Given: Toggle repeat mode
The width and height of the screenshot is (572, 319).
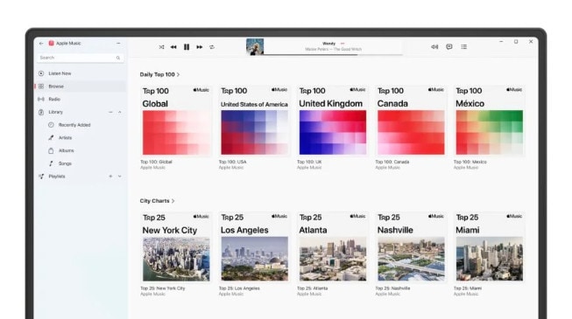Looking at the screenshot, I should pyautogui.click(x=212, y=47).
